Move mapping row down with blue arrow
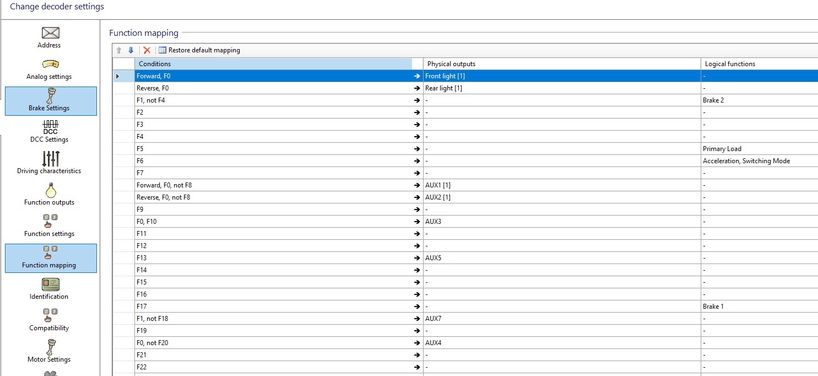818x376 pixels. (x=131, y=50)
